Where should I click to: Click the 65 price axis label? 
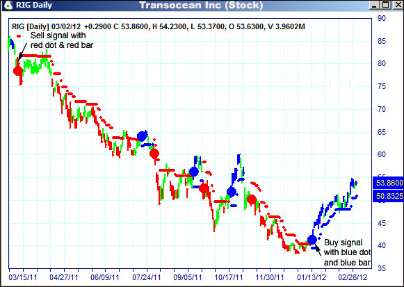click(x=382, y=132)
